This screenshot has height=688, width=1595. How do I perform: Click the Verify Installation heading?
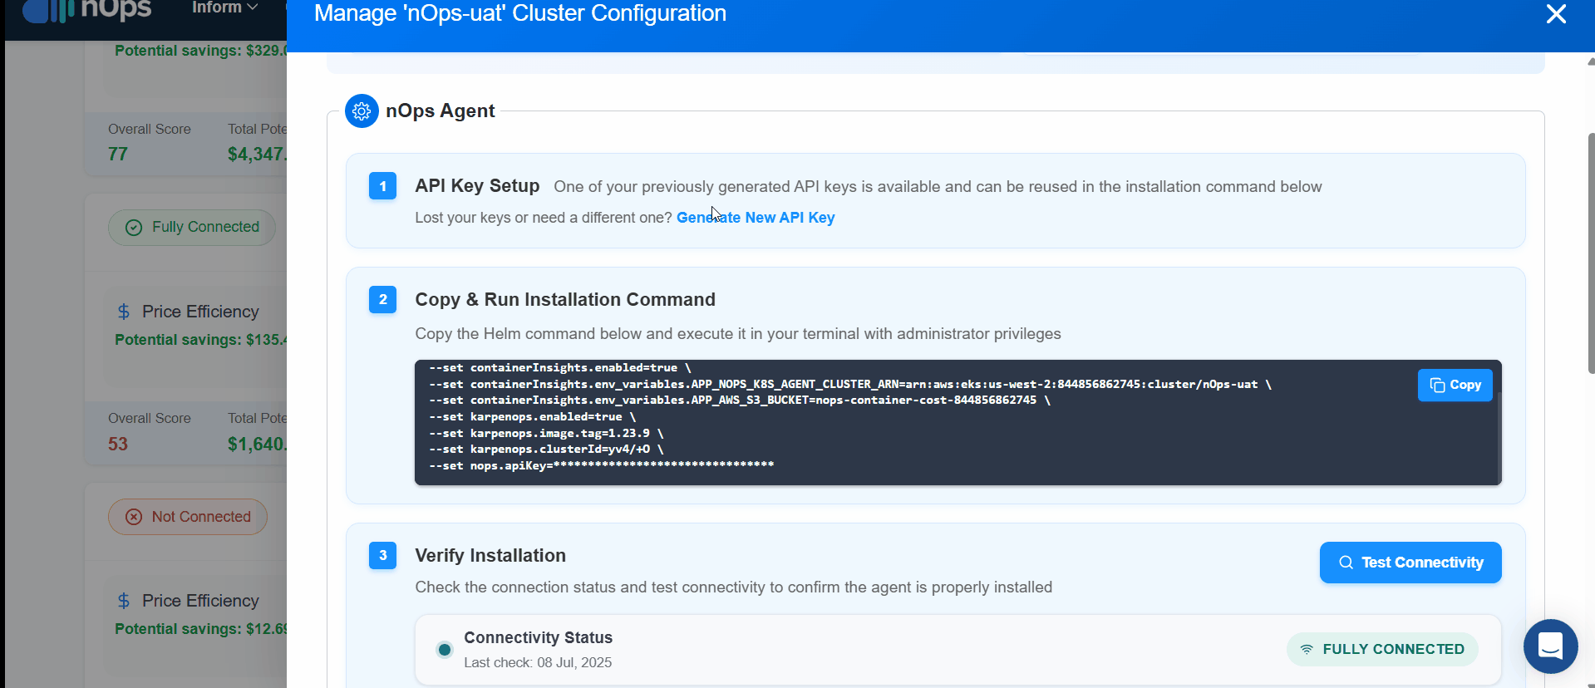point(490,555)
